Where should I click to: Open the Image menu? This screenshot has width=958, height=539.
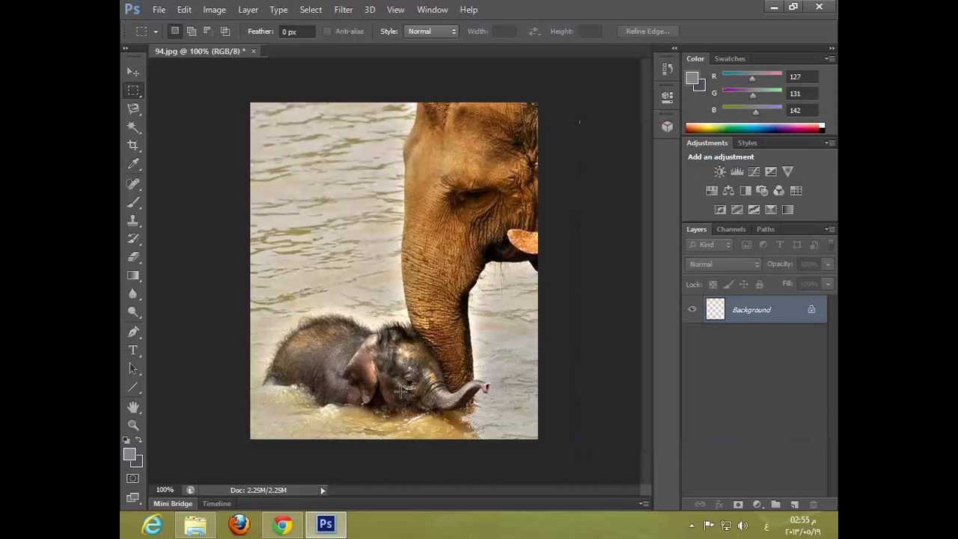pos(214,10)
